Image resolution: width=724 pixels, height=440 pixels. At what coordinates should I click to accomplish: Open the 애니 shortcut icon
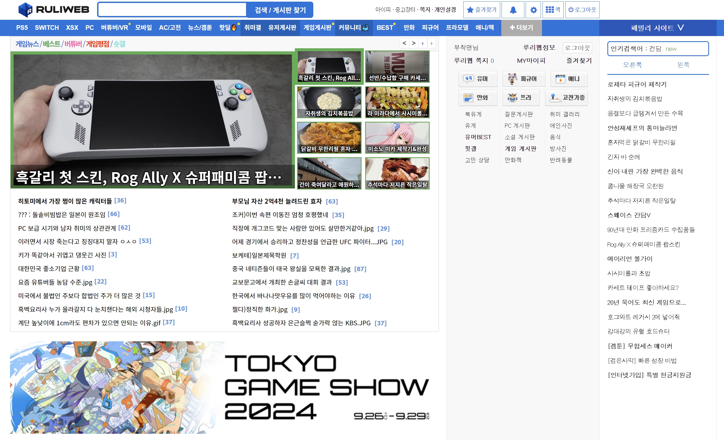click(569, 79)
